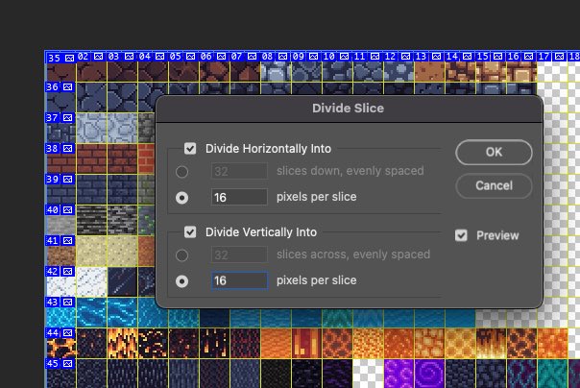The width and height of the screenshot is (580, 388).
Task: Click slice 15 image badge icon
Action: click(497, 57)
